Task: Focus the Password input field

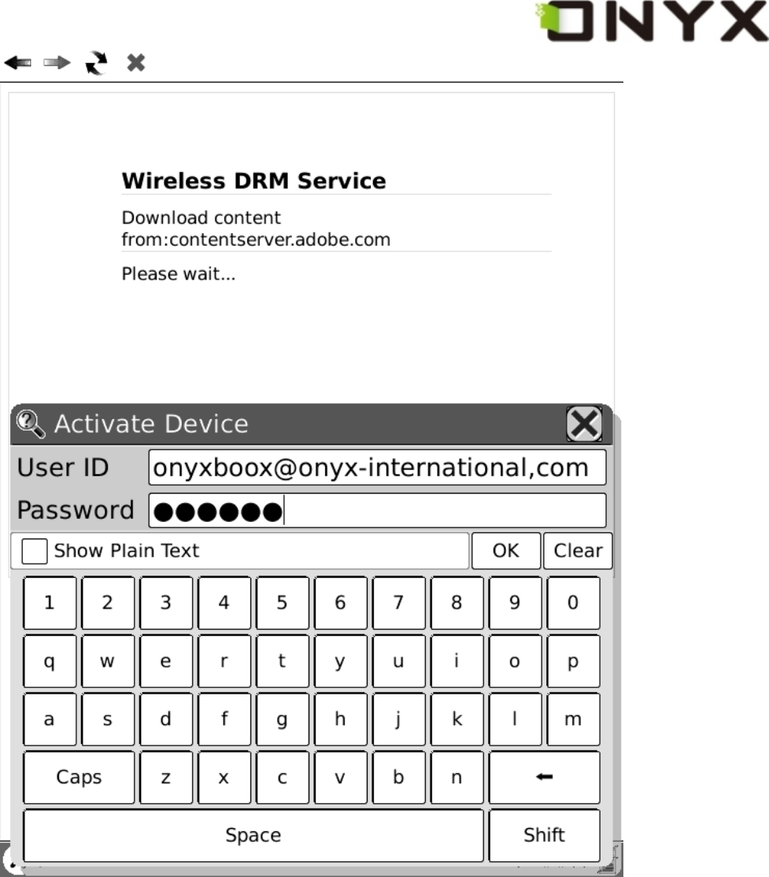Action: (x=377, y=510)
